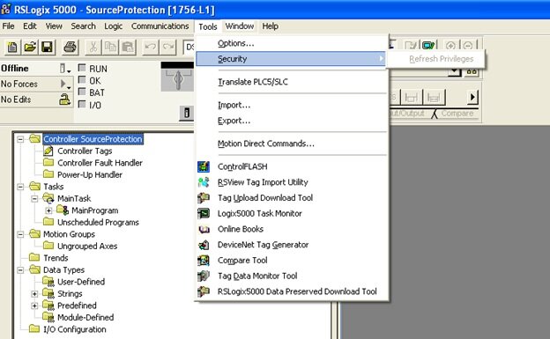Open the File menu
Image resolution: width=550 pixels, height=339 pixels.
(9, 26)
